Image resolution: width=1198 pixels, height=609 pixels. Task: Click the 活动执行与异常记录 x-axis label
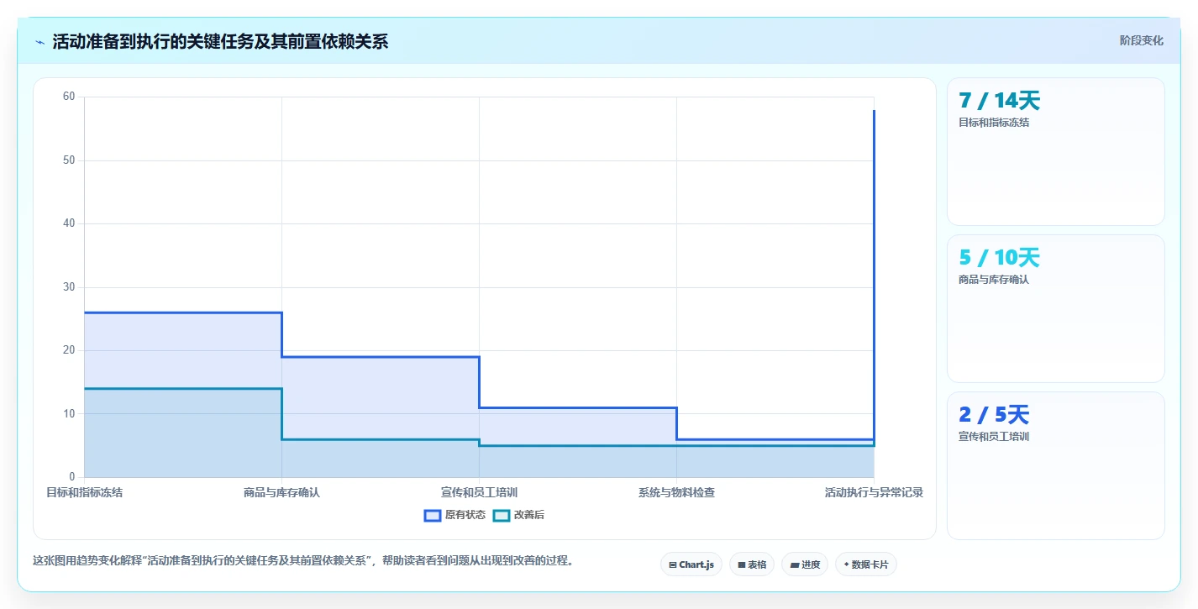point(874,492)
